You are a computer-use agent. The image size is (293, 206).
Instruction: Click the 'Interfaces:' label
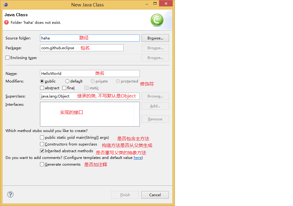pyautogui.click(x=15, y=105)
